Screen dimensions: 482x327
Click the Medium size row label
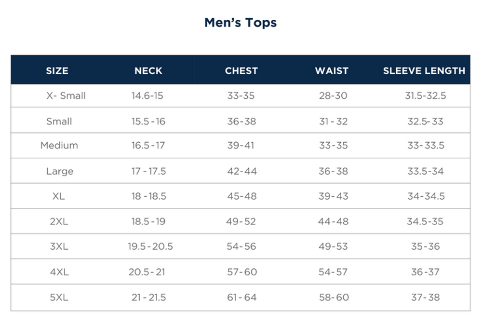59,145
